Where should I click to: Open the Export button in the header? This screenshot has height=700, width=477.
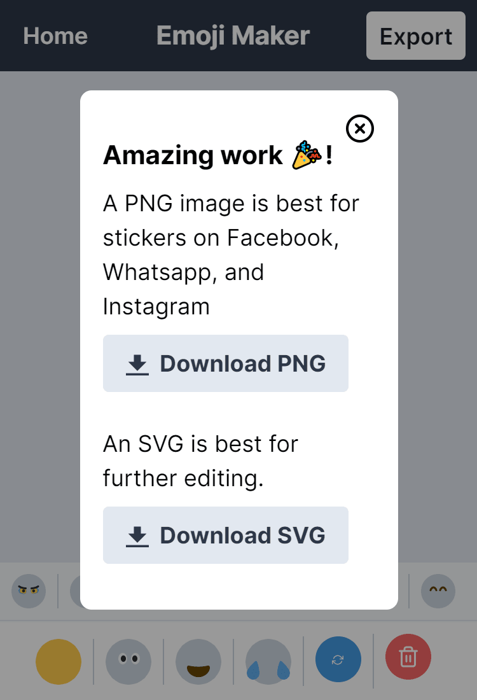[x=416, y=36]
